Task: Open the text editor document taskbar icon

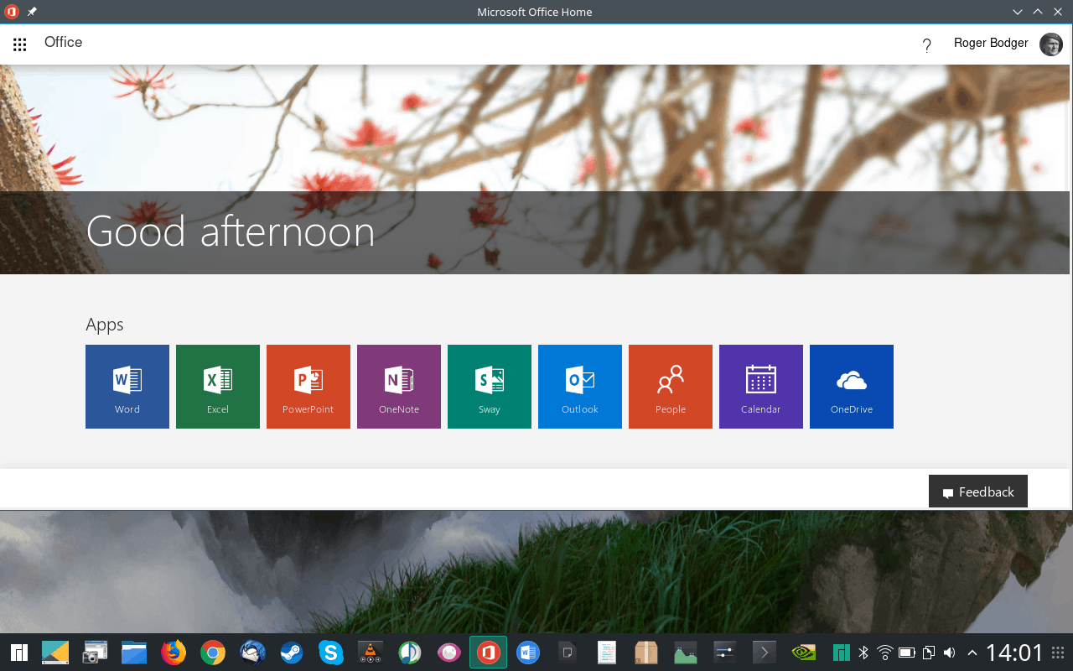Action: pyautogui.click(x=607, y=653)
